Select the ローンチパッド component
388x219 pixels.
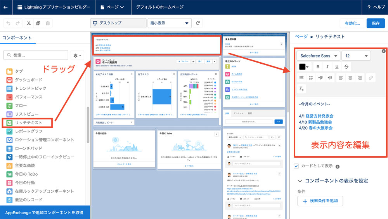click(24, 148)
